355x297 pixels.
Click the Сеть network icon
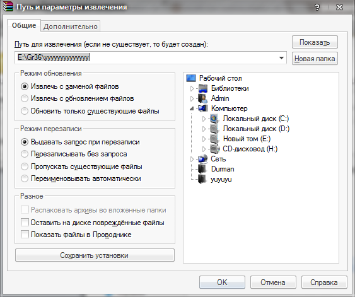tap(202, 159)
